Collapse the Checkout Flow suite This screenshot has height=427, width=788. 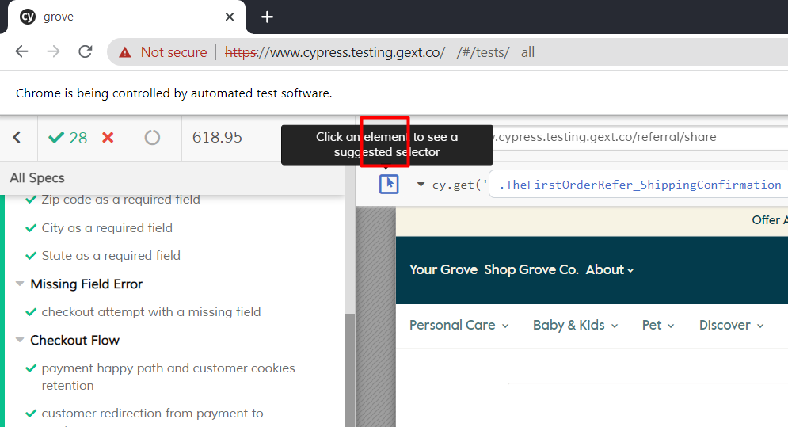20,340
